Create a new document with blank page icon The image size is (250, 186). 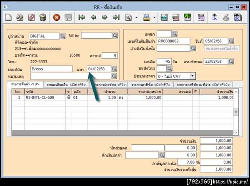(x=8, y=17)
